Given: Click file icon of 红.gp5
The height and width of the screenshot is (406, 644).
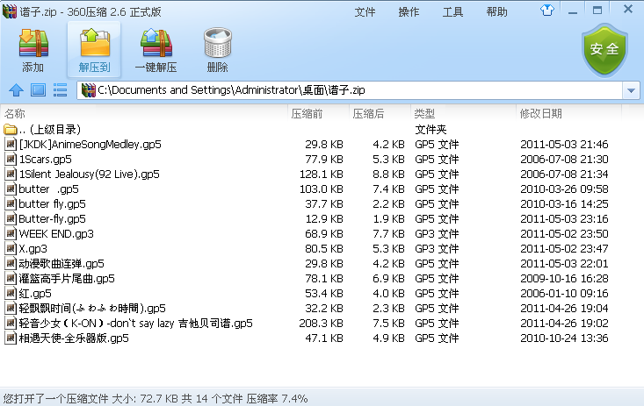Looking at the screenshot, I should click(11, 293).
